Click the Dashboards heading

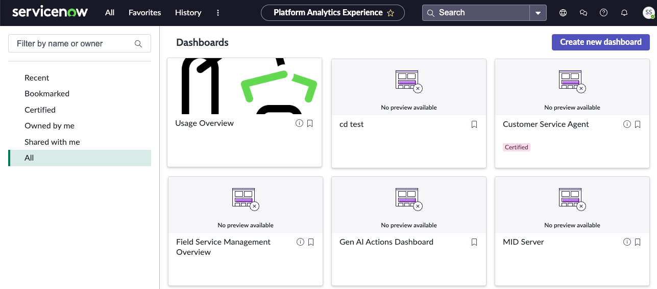click(202, 43)
